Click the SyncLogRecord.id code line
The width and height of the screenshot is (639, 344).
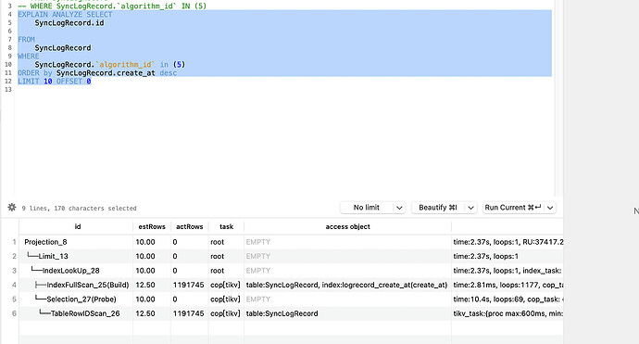point(69,23)
